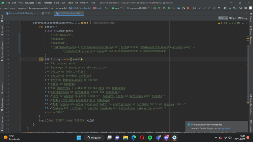
Task: Click fold end marker at line 50
Action: tap(20, 125)
